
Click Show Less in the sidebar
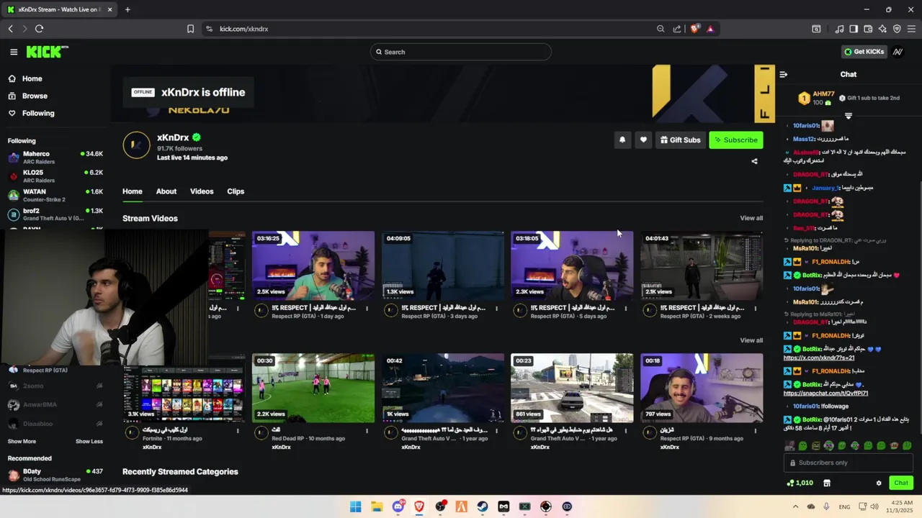[x=89, y=441]
